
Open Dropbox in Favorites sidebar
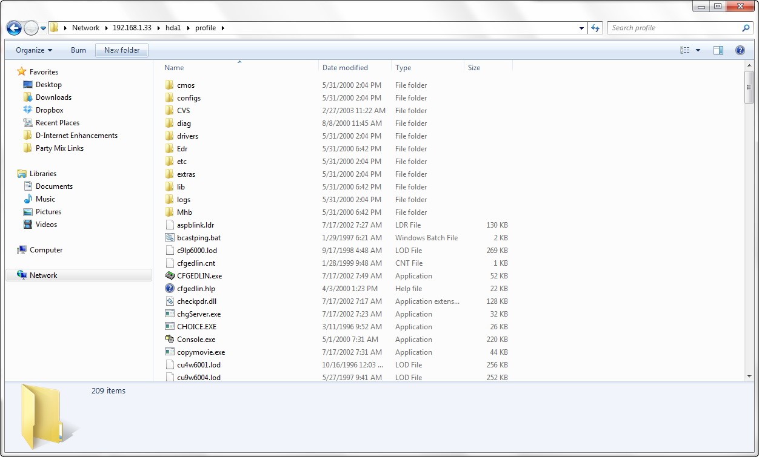49,110
